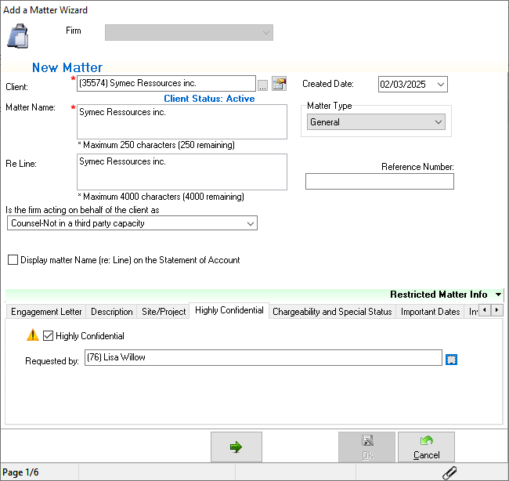This screenshot has width=509, height=481.
Task: Click the yellow warning triangle icon
Action: point(33,335)
